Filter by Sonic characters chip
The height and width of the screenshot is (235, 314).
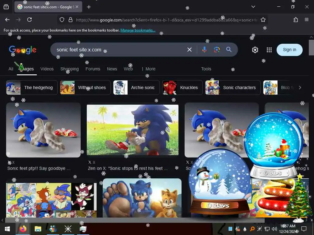pyautogui.click(x=233, y=88)
